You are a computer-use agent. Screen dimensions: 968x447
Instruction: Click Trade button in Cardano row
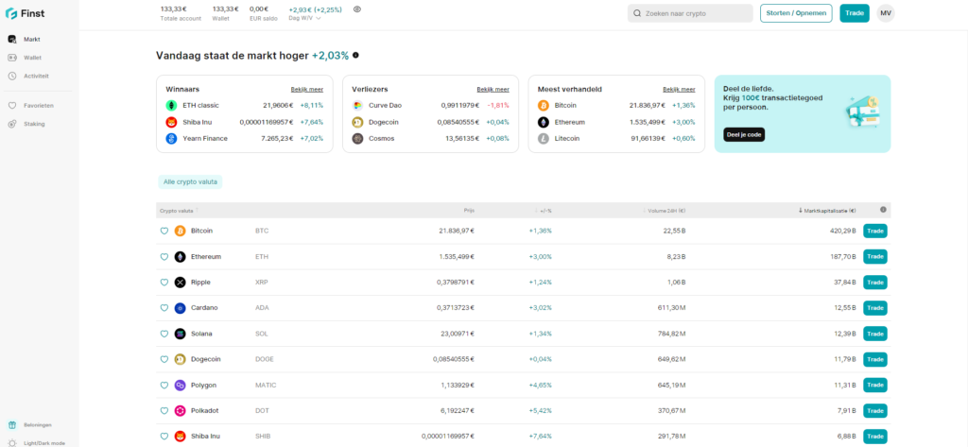[x=874, y=308]
